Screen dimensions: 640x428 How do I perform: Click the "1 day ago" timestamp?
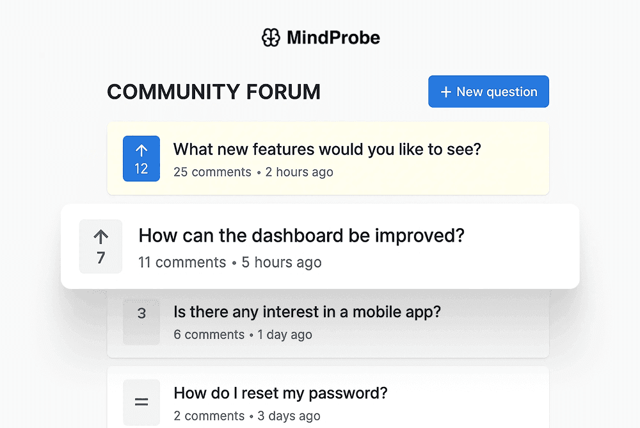click(x=285, y=334)
